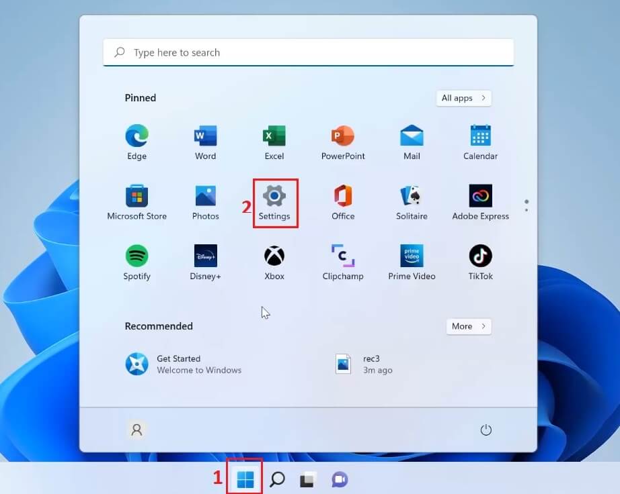Expand the All apps list
620x494 pixels.
tap(463, 98)
